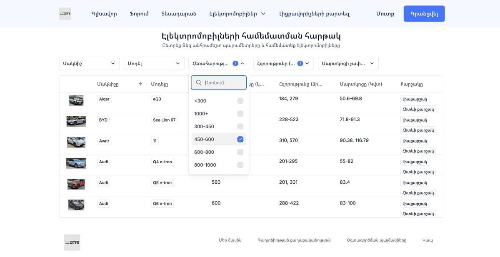
Task: Check the 600-800 range option
Action: [240, 152]
